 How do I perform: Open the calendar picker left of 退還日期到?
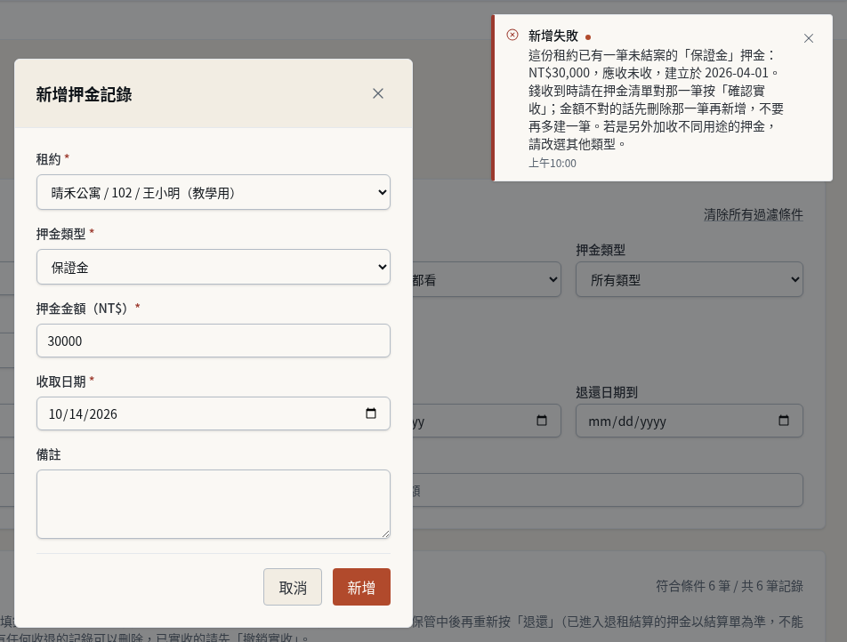[x=541, y=421]
